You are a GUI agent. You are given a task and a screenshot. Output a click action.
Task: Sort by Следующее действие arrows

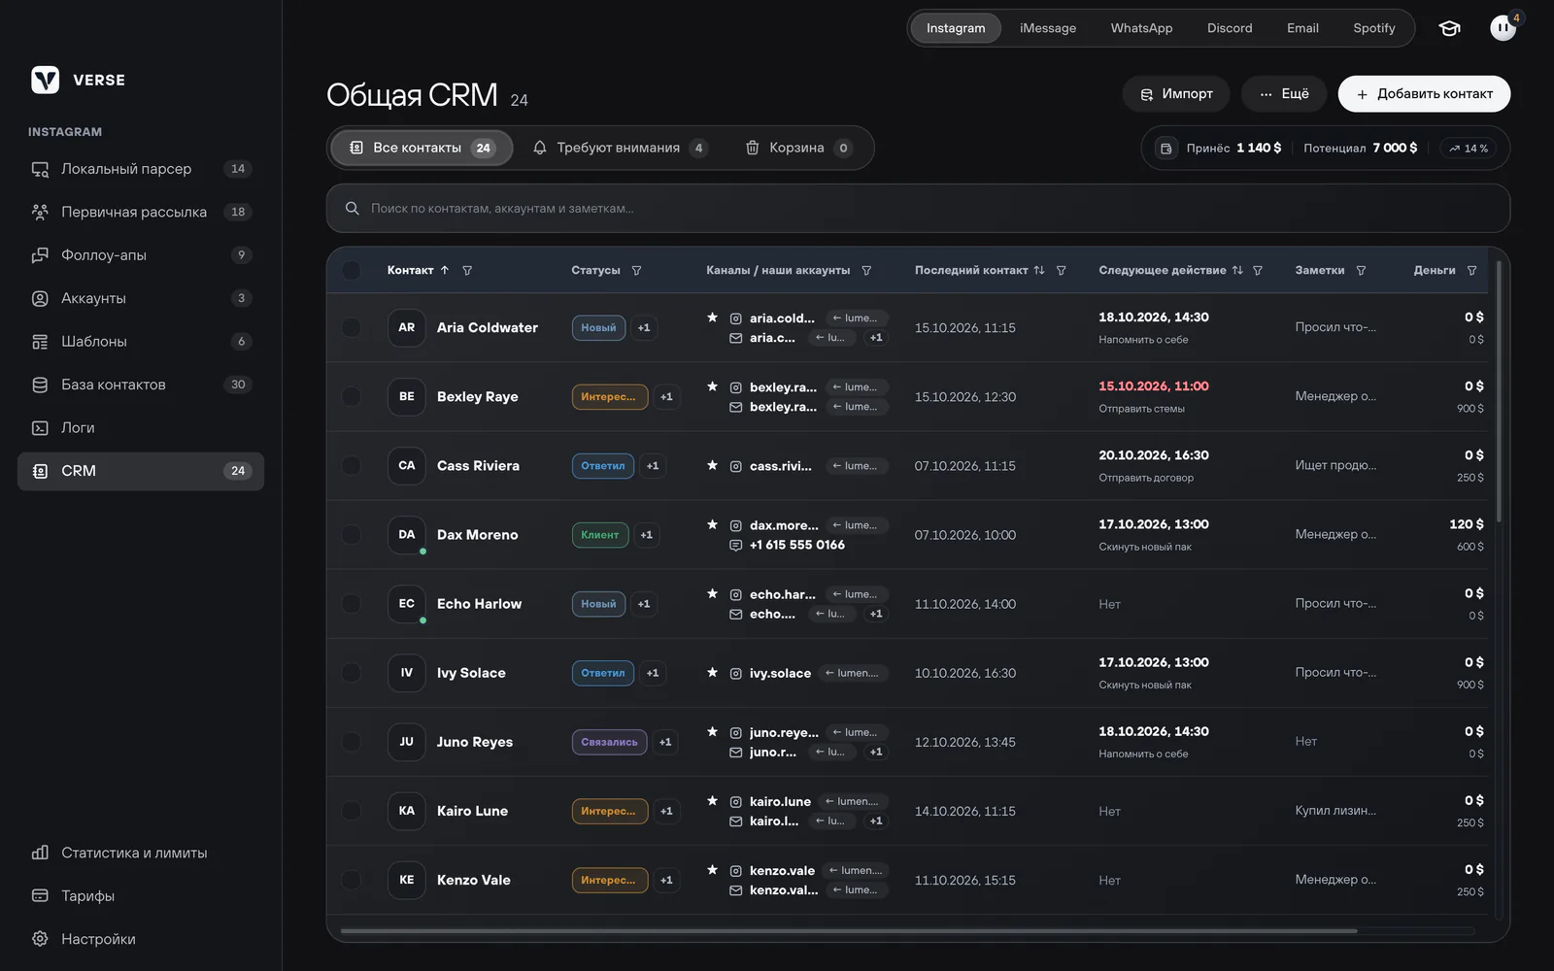pyautogui.click(x=1237, y=271)
